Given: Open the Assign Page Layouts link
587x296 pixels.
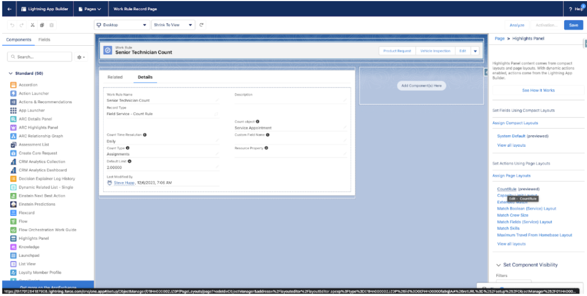Looking at the screenshot, I should (511, 176).
